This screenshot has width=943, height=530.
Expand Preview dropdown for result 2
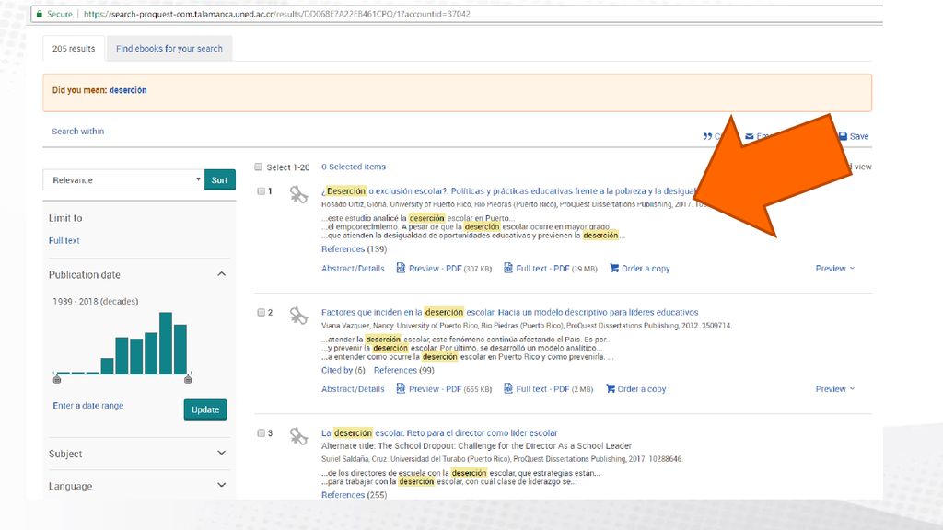[x=834, y=389]
